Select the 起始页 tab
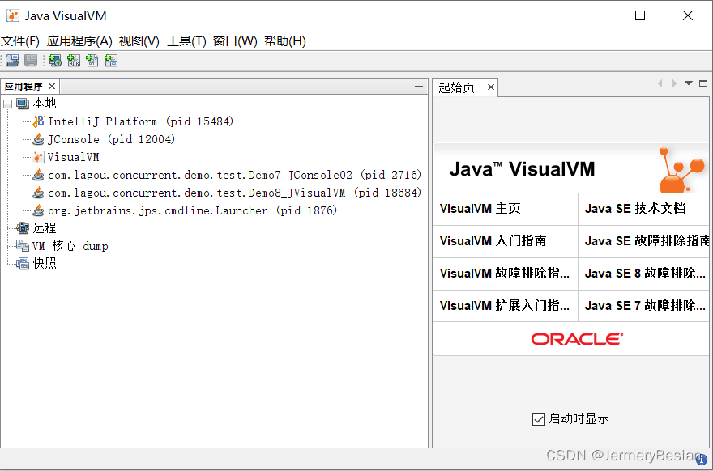Screen dimensions: 713x471 pyautogui.click(x=456, y=87)
